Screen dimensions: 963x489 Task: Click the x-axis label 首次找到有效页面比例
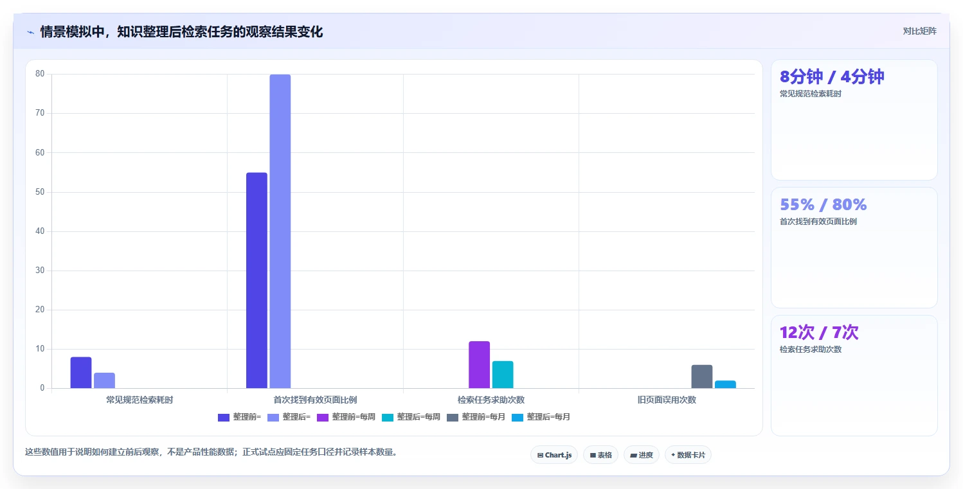pos(315,400)
